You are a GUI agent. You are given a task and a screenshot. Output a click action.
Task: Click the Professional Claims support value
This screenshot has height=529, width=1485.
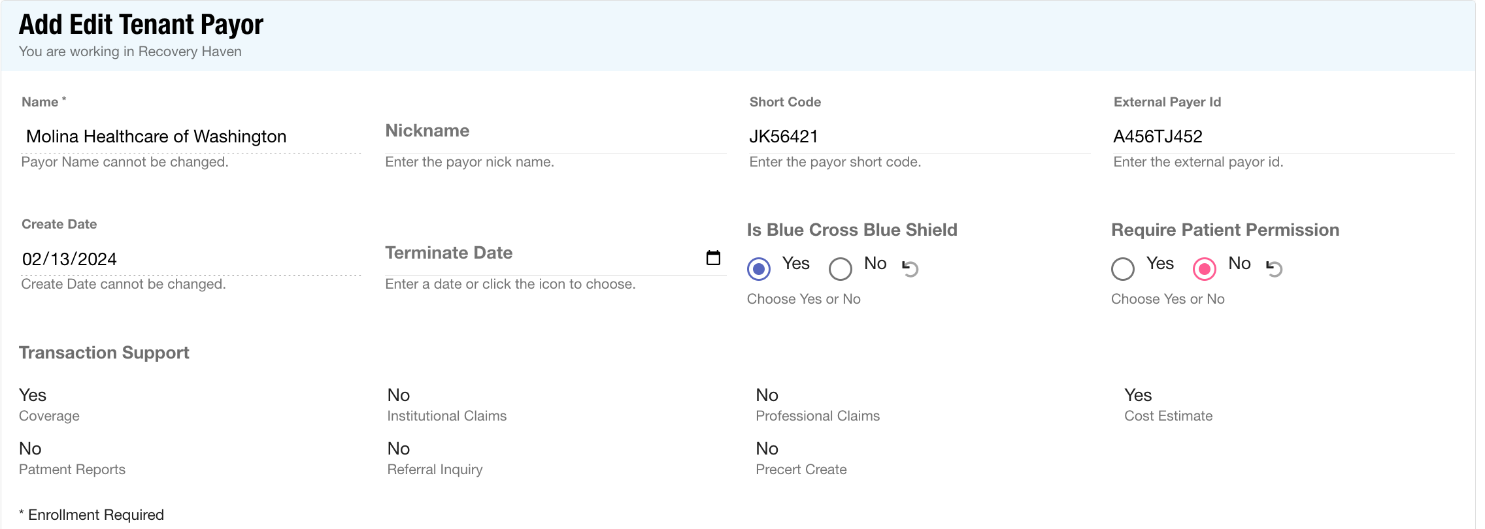click(x=767, y=395)
